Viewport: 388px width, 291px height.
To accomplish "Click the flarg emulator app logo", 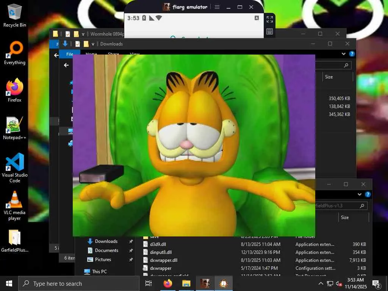I will [167, 7].
